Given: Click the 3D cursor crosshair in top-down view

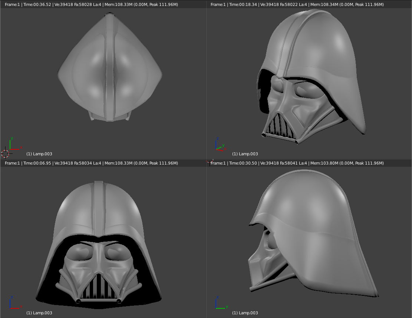Looking at the screenshot, I should click(5, 153).
